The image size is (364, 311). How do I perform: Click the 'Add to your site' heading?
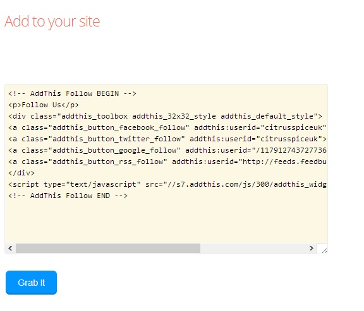(52, 21)
